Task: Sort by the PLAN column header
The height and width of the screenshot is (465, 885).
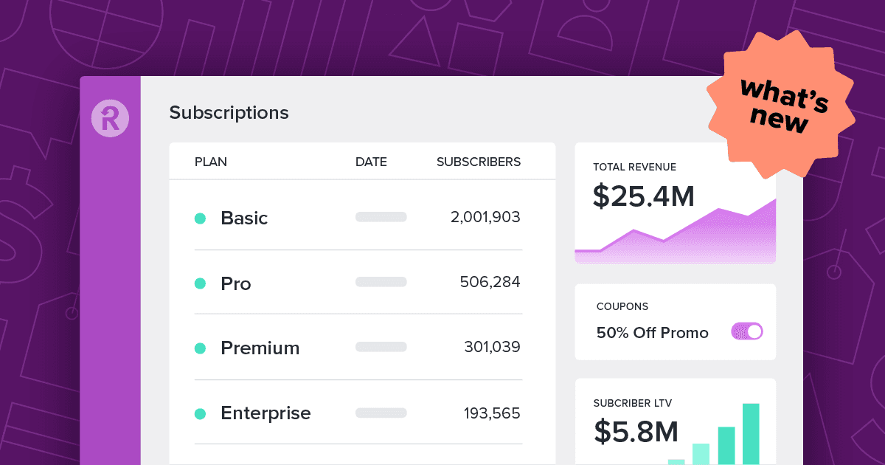Action: click(x=211, y=162)
